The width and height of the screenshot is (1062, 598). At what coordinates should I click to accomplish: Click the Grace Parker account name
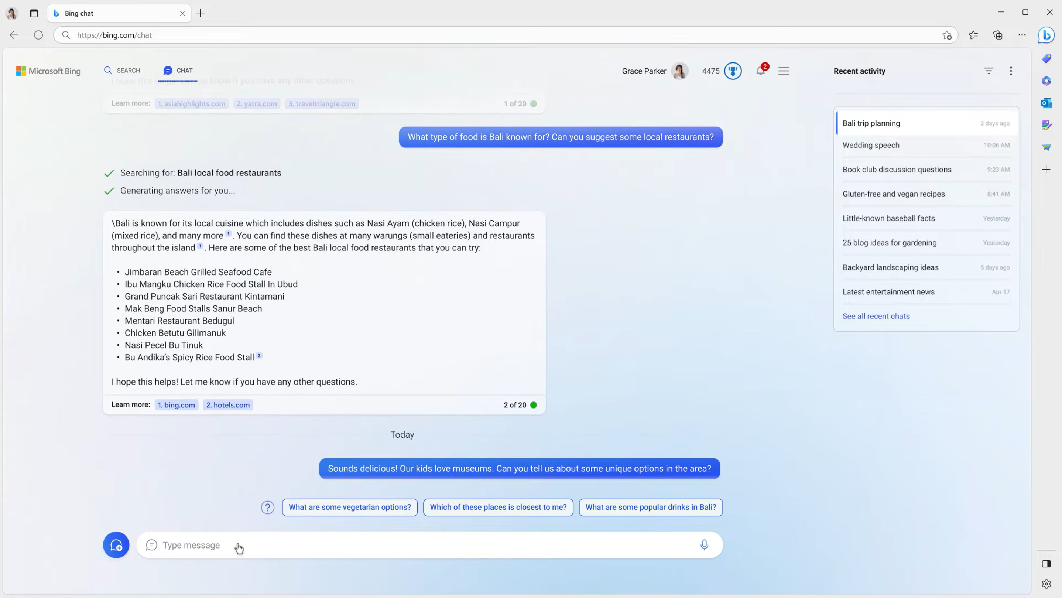coord(644,71)
